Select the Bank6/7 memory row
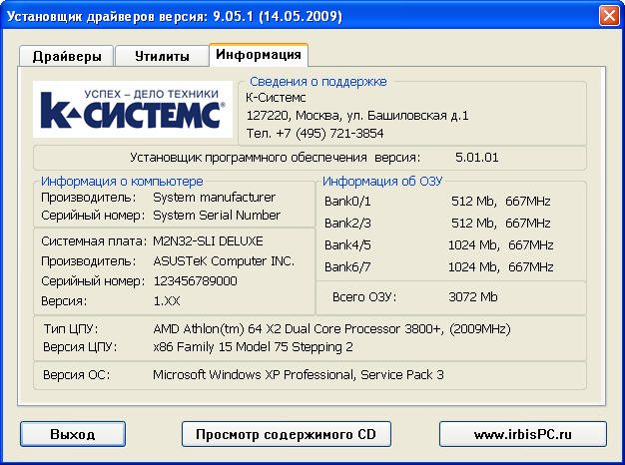 (x=439, y=267)
